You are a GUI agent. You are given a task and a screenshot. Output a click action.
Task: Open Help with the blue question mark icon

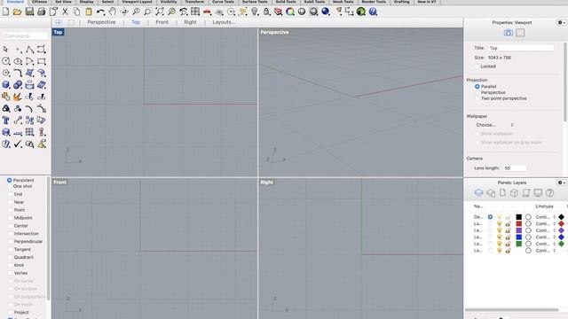click(373, 12)
